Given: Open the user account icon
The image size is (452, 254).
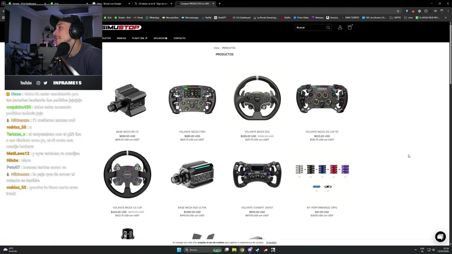Looking at the screenshot, I should pyautogui.click(x=340, y=28).
